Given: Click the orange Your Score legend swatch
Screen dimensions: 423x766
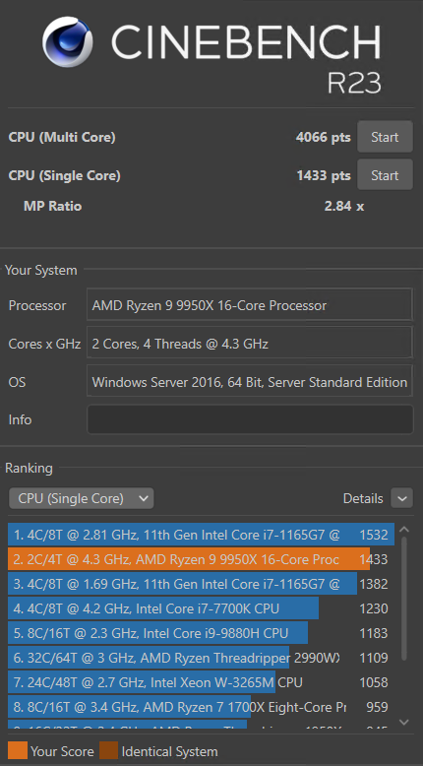Looking at the screenshot, I should [18, 750].
